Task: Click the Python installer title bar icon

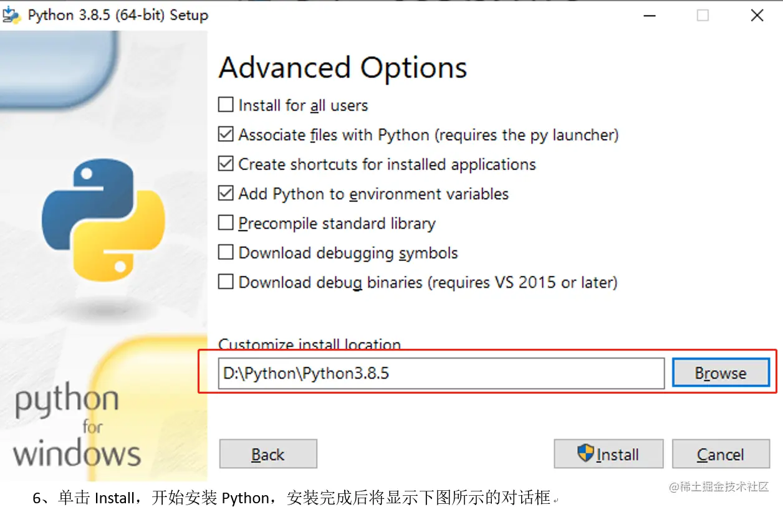Action: 12,15
